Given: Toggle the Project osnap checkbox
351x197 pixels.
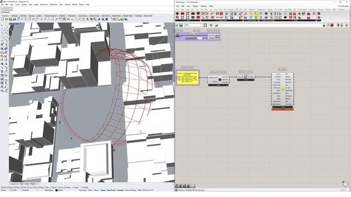Looking at the screenshot, I should point(72,187).
